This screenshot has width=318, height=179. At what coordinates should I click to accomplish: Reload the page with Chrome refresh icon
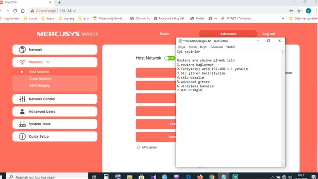[x=15, y=11]
